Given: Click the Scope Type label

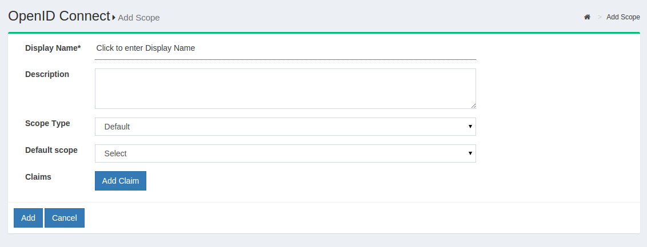Looking at the screenshot, I should pyautogui.click(x=47, y=123).
